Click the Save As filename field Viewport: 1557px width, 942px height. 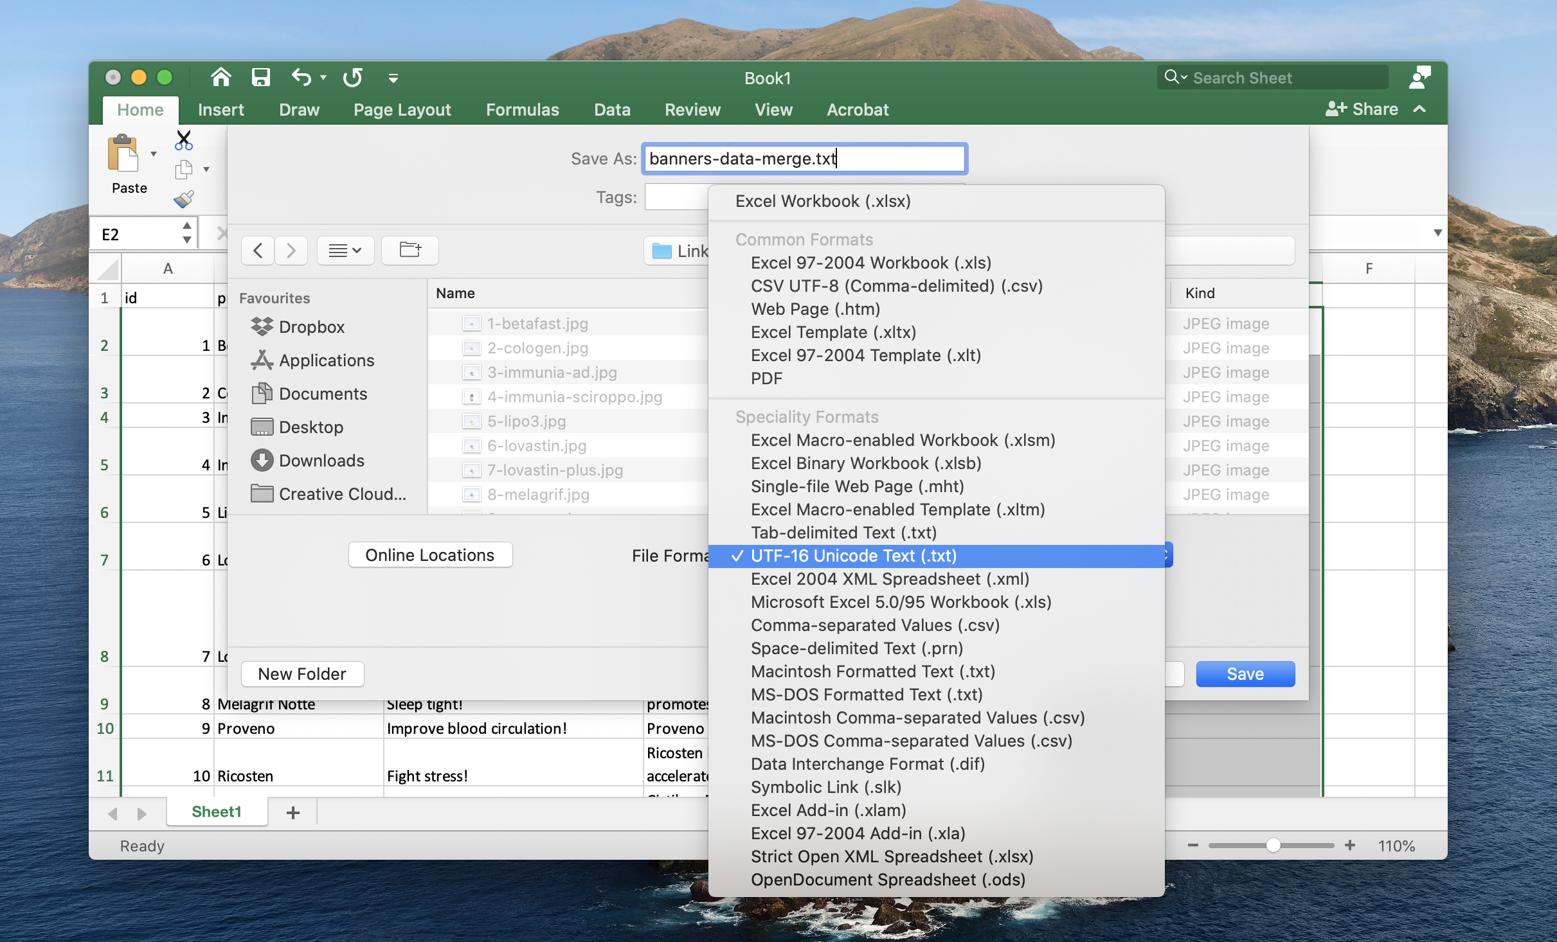click(x=804, y=159)
